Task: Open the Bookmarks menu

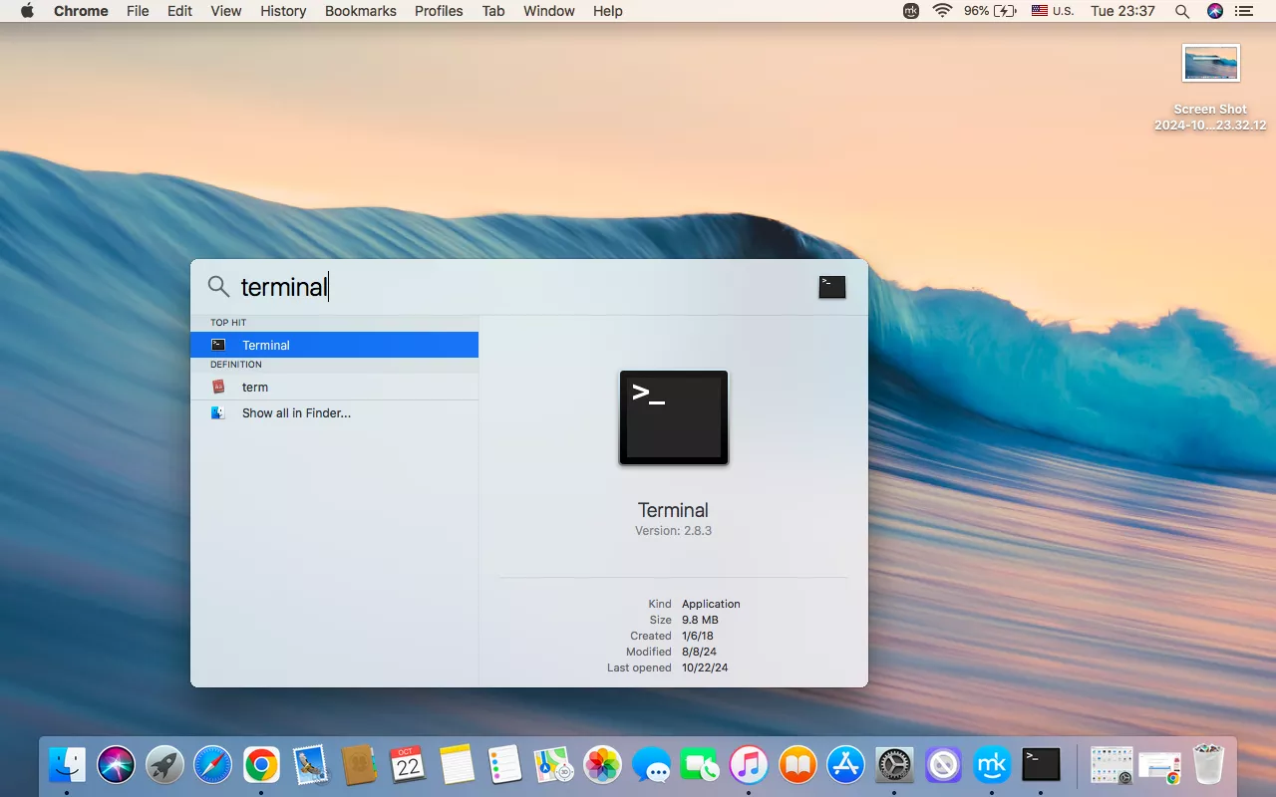Action: (x=360, y=11)
